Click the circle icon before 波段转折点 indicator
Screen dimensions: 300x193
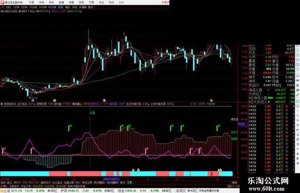[2, 104]
